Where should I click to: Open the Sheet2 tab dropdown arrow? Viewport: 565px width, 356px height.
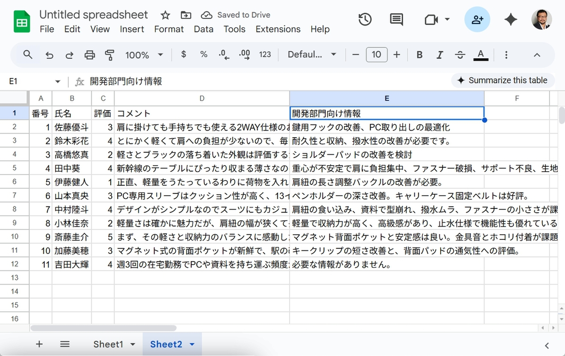click(x=192, y=345)
